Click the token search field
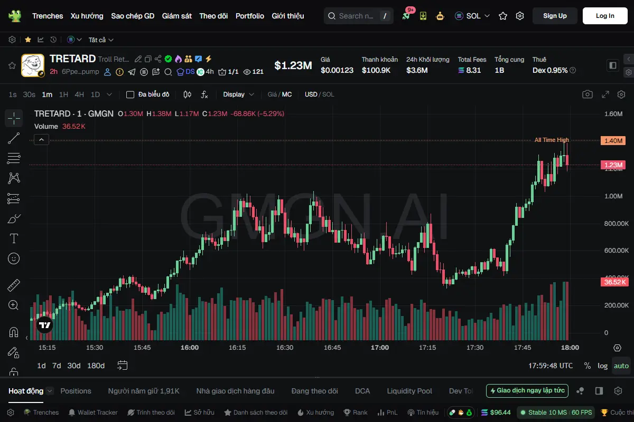This screenshot has width=634, height=422. [359, 16]
